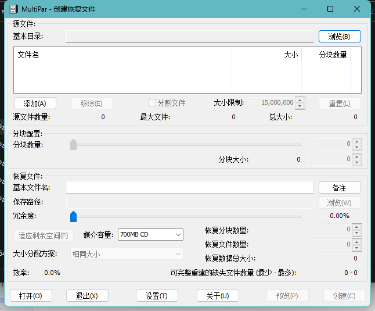375x311 pixels.
Task: Click the 分块数量 slider thumb
Action: coord(73,145)
